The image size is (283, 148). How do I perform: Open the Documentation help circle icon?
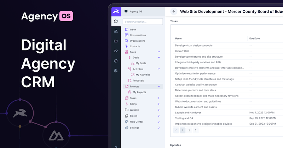[x=116, y=61]
